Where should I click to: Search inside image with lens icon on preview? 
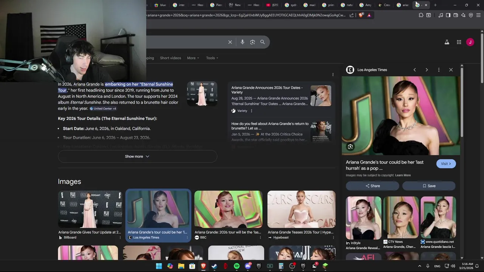pos(350,147)
